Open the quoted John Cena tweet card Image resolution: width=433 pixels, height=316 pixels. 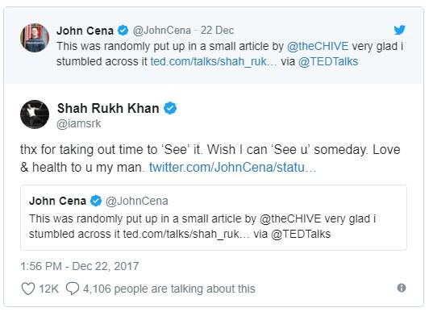click(x=214, y=218)
